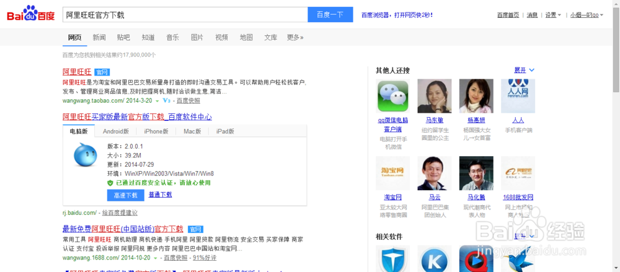Viewport: 620px width, 272px height.
Task: Open the WeChat icon thumbnail
Action: coord(392,96)
